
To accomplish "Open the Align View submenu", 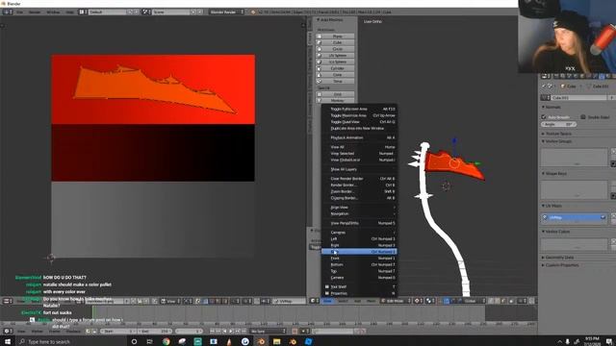I will point(359,208).
